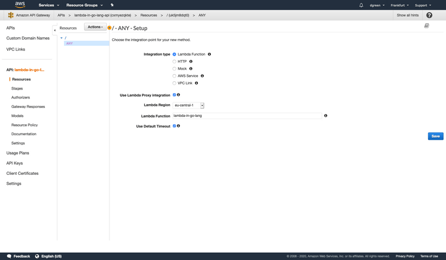Open Client Certificates
This screenshot has height=260, width=446.
point(22,173)
